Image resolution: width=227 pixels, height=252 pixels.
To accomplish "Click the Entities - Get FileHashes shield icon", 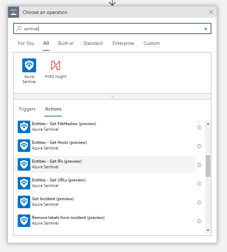I will point(24,127).
